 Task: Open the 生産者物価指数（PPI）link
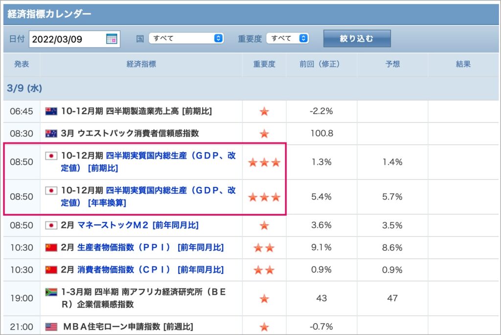click(151, 247)
